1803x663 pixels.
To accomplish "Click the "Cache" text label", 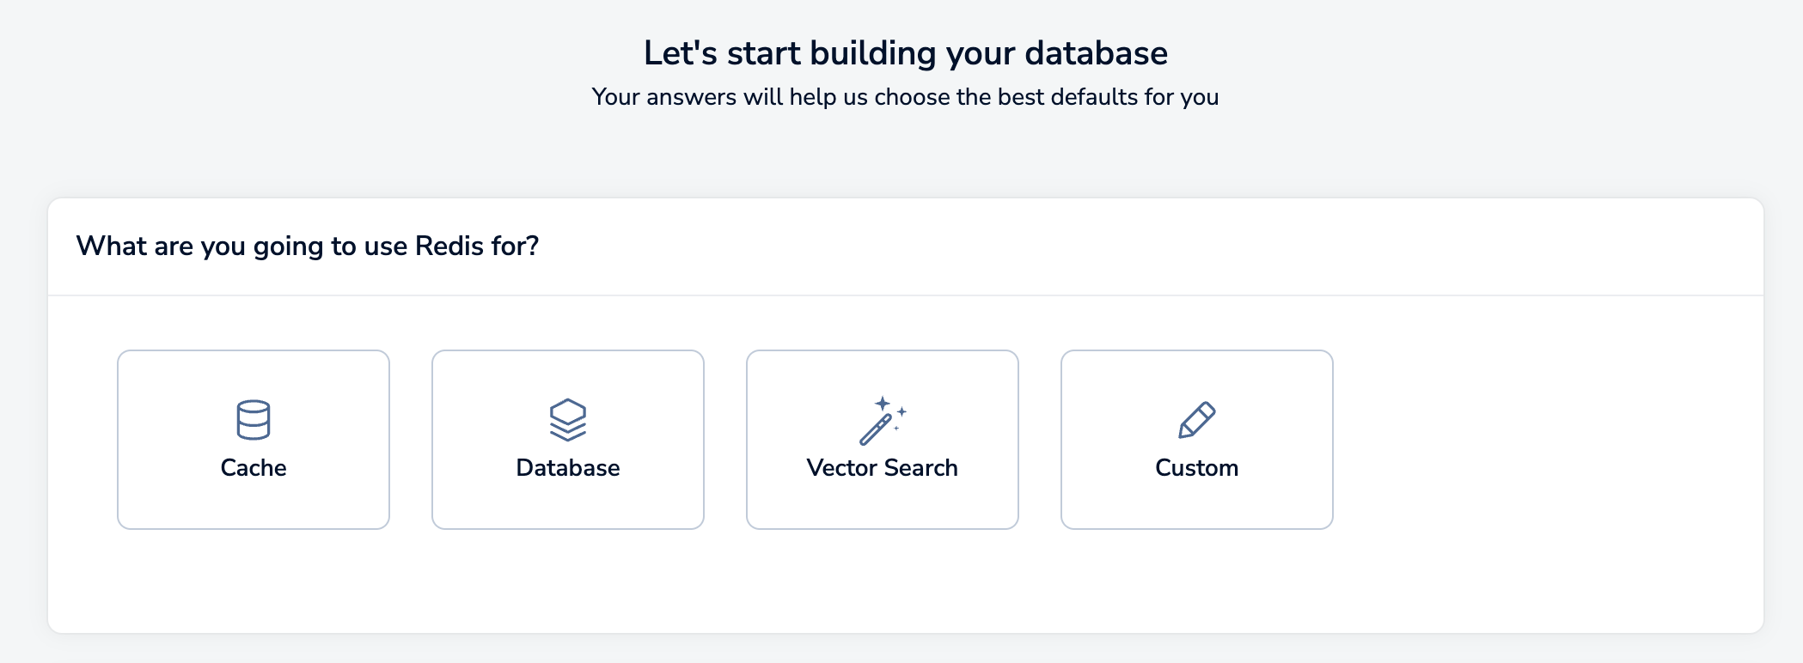I will point(254,468).
